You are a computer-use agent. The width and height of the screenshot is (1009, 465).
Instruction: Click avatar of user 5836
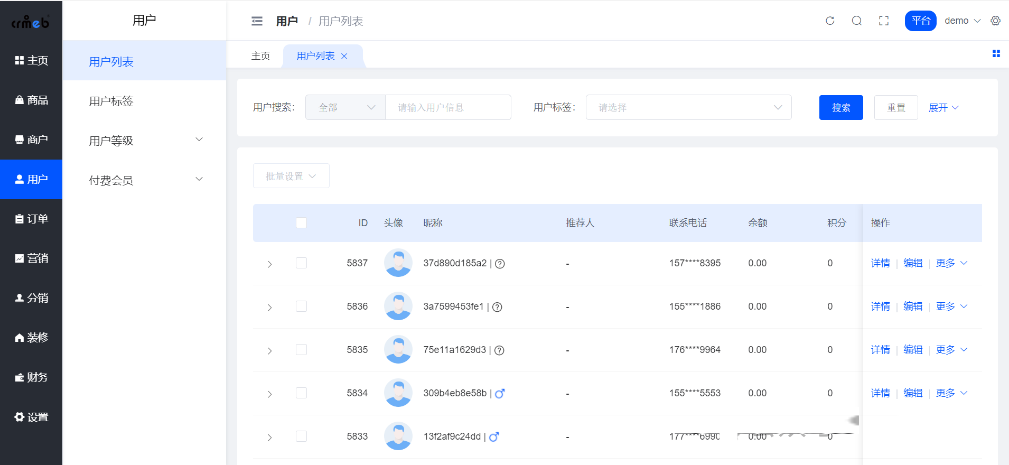pyautogui.click(x=398, y=306)
